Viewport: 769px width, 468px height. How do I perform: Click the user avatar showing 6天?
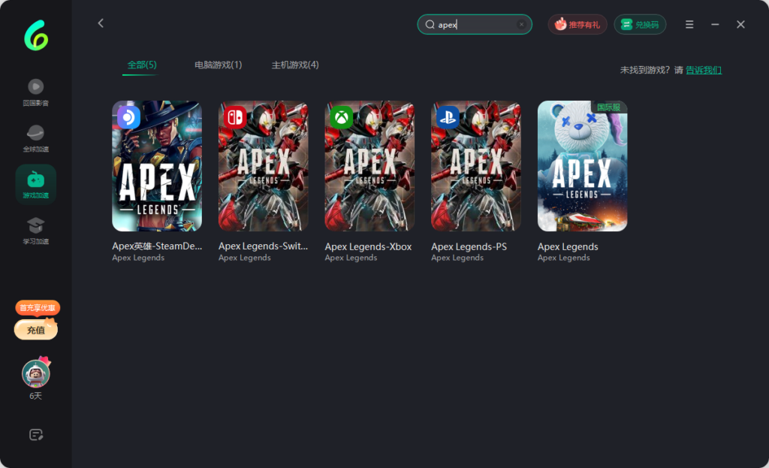[x=35, y=373]
